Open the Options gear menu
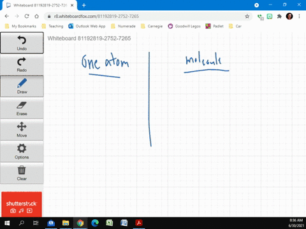 [22, 151]
